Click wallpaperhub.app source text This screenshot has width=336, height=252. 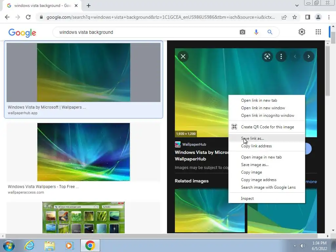(23, 113)
